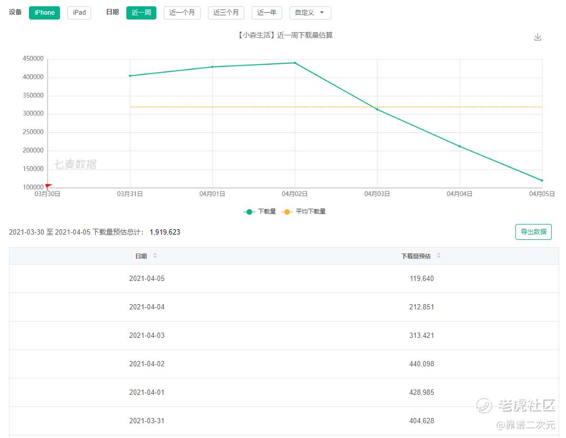Toggle the green 下载量 legend series
Screen dimensions: 566x438
coord(260,211)
